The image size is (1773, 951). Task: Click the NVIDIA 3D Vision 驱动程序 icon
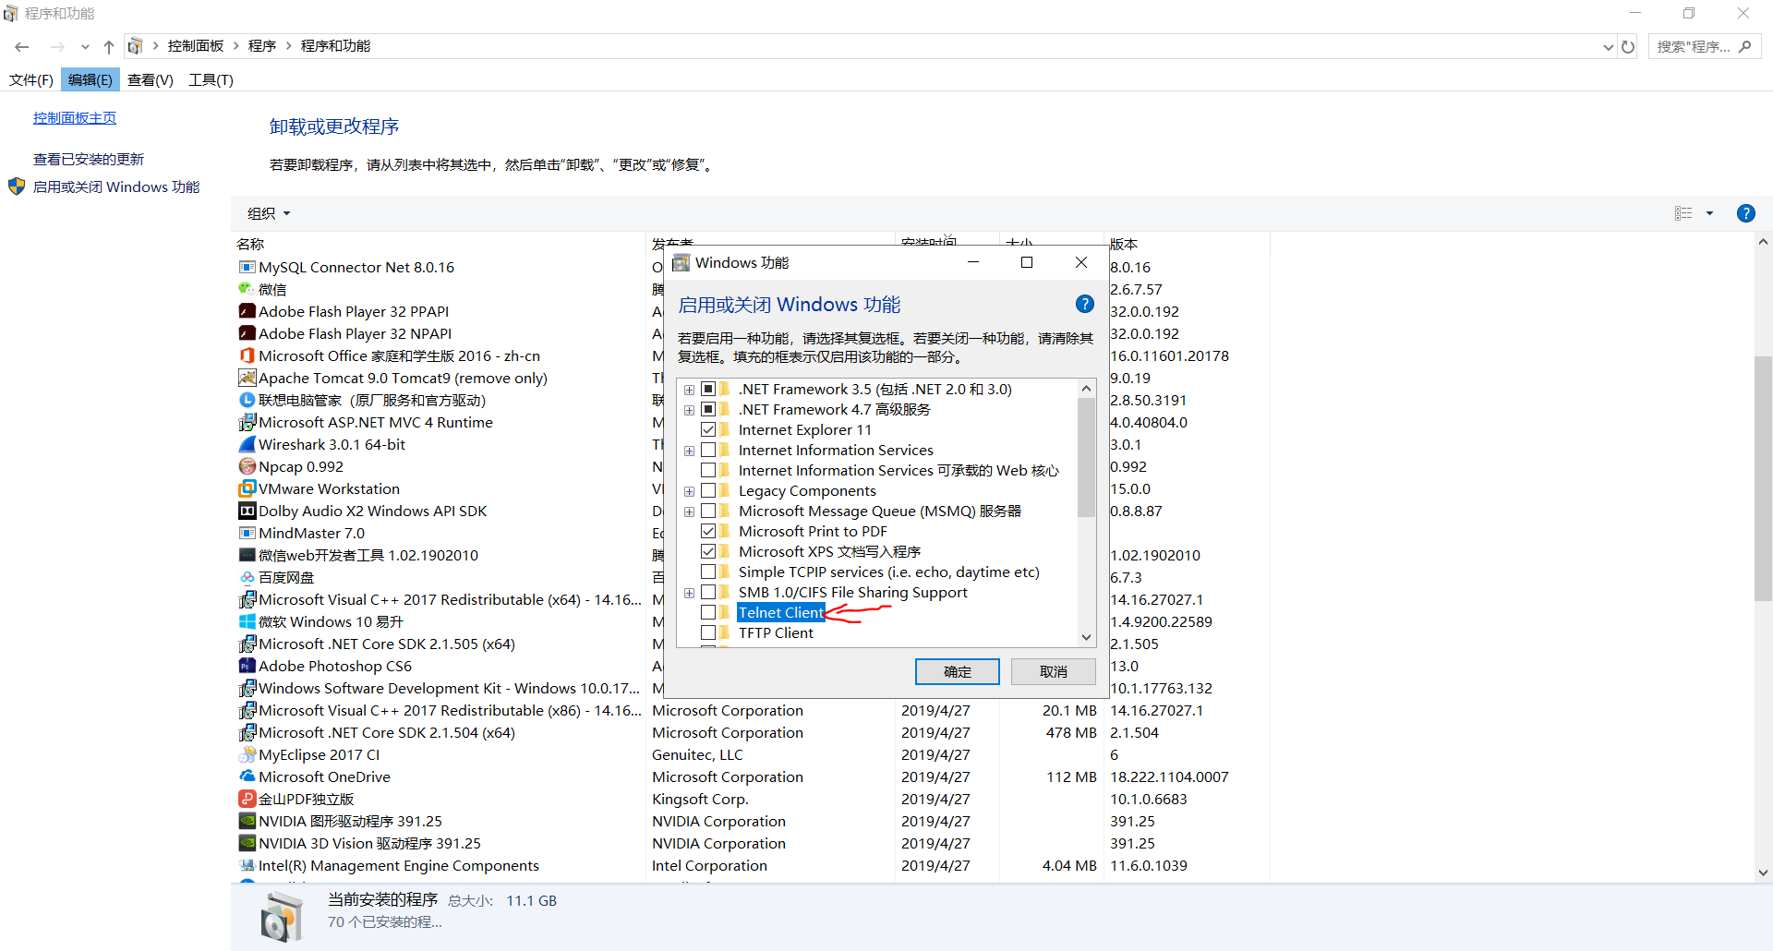click(x=247, y=844)
